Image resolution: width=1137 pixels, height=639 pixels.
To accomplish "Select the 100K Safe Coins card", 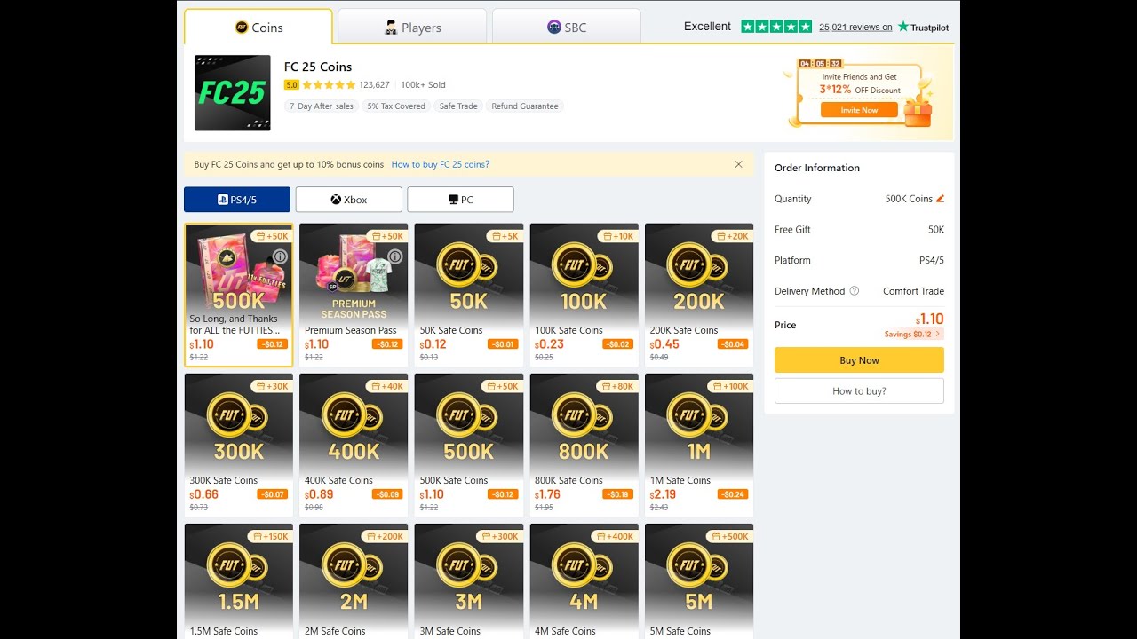I will coord(584,295).
